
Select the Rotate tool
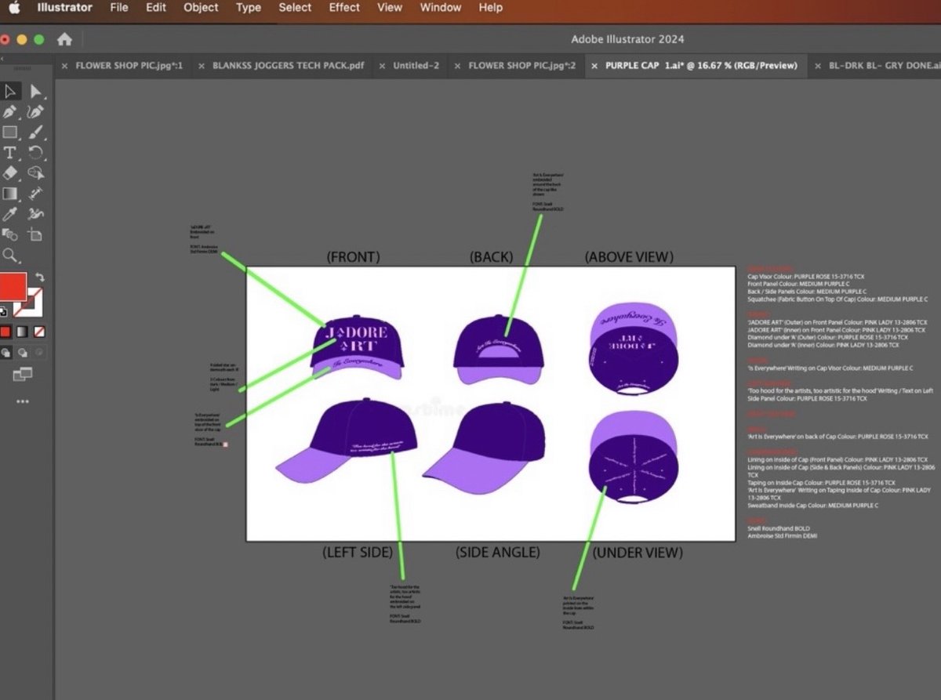coord(35,153)
